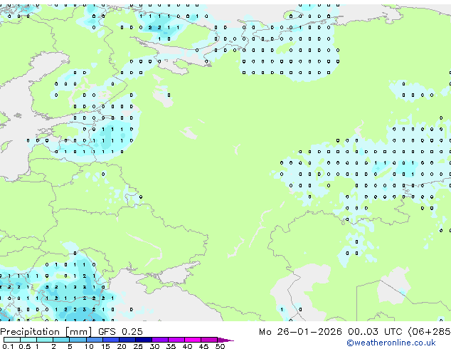Select the 0.1–0.5 mm legend swatch
The image size is (451, 349).
click(12, 340)
